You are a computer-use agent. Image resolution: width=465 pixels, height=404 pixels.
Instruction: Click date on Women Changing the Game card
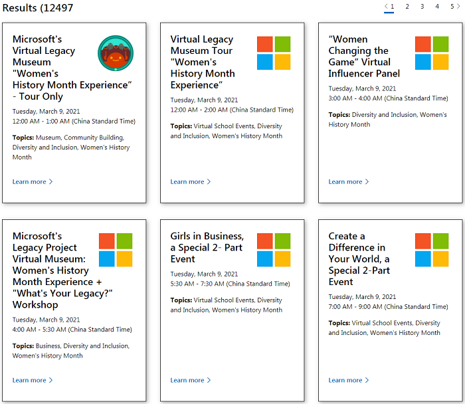(362, 88)
